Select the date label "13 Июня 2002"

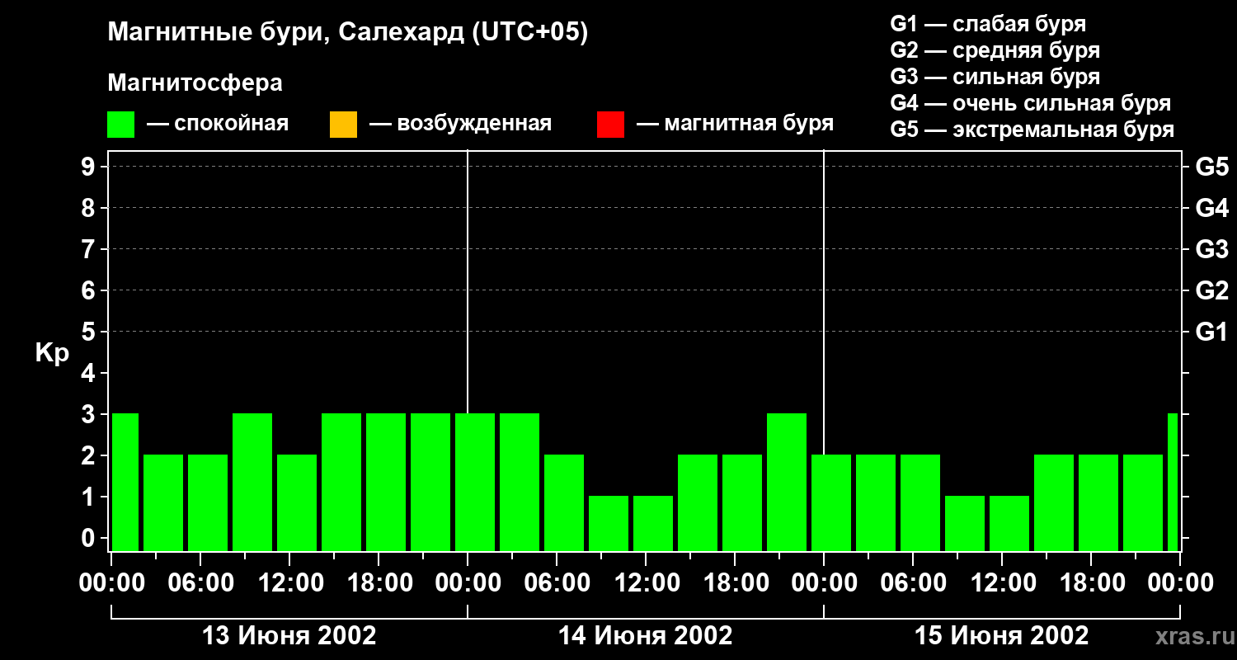(289, 636)
